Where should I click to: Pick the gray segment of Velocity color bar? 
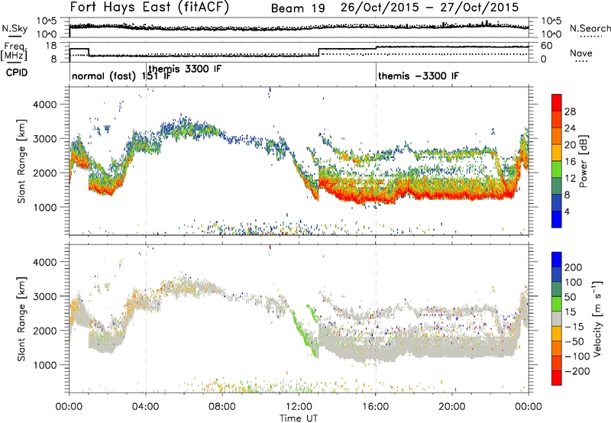pyautogui.click(x=557, y=319)
